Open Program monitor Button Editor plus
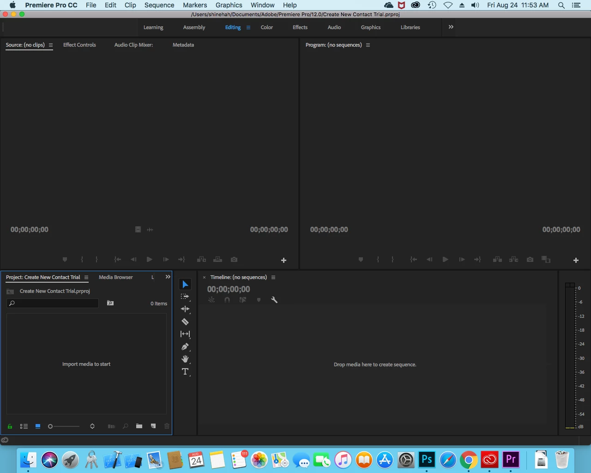This screenshot has width=591, height=473. click(x=576, y=261)
